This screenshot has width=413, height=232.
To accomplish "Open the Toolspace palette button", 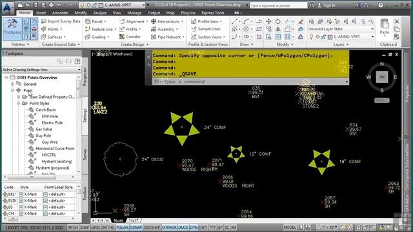I will [x=12, y=28].
